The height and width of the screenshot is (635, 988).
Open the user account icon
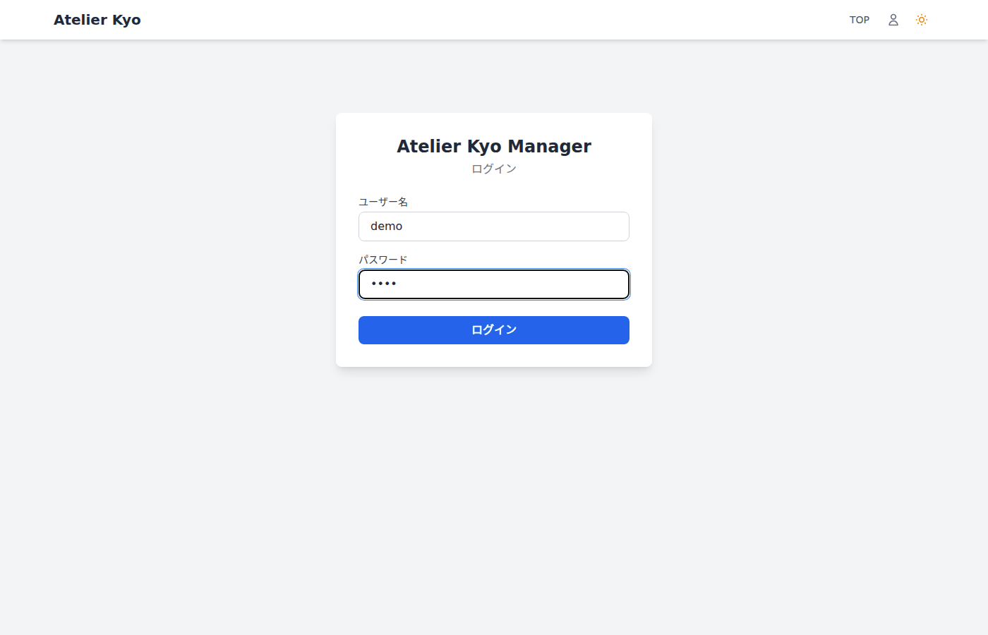(893, 20)
